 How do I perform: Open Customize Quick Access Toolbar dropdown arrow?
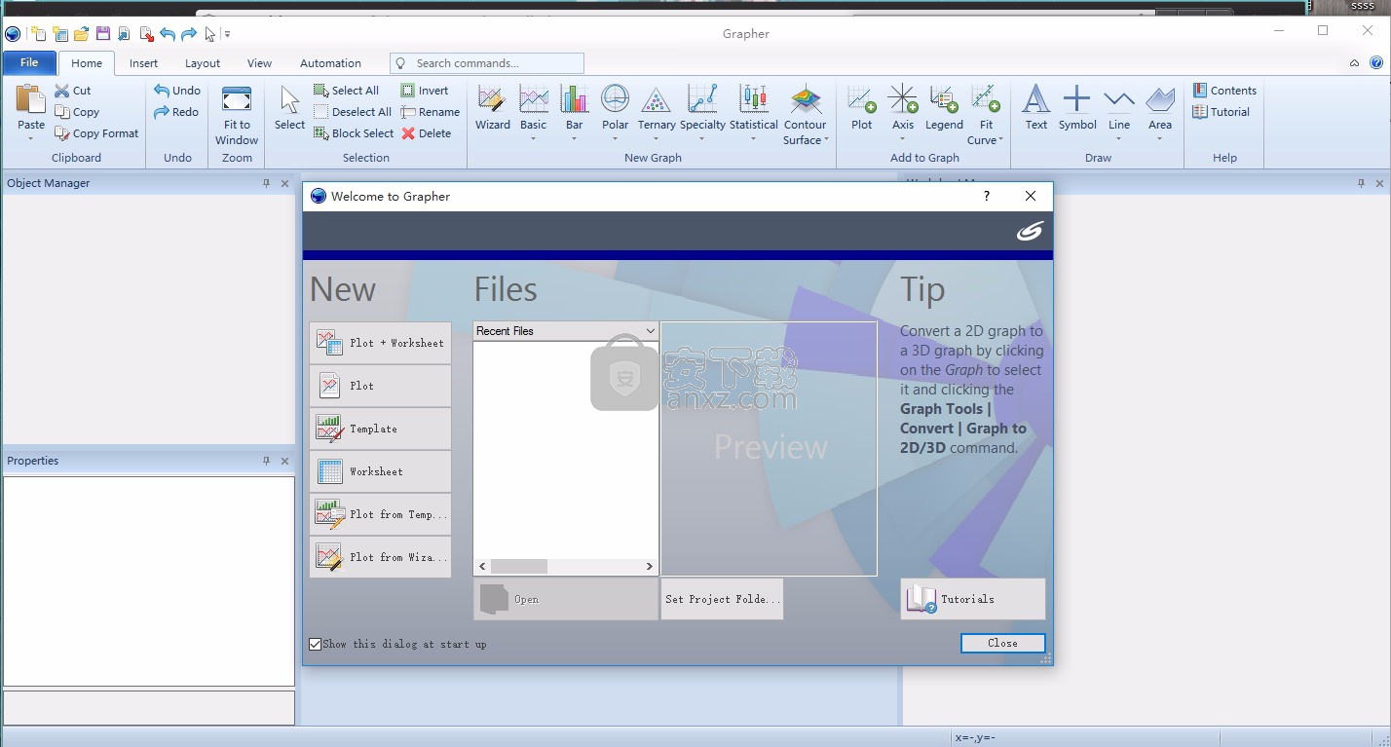(227, 34)
